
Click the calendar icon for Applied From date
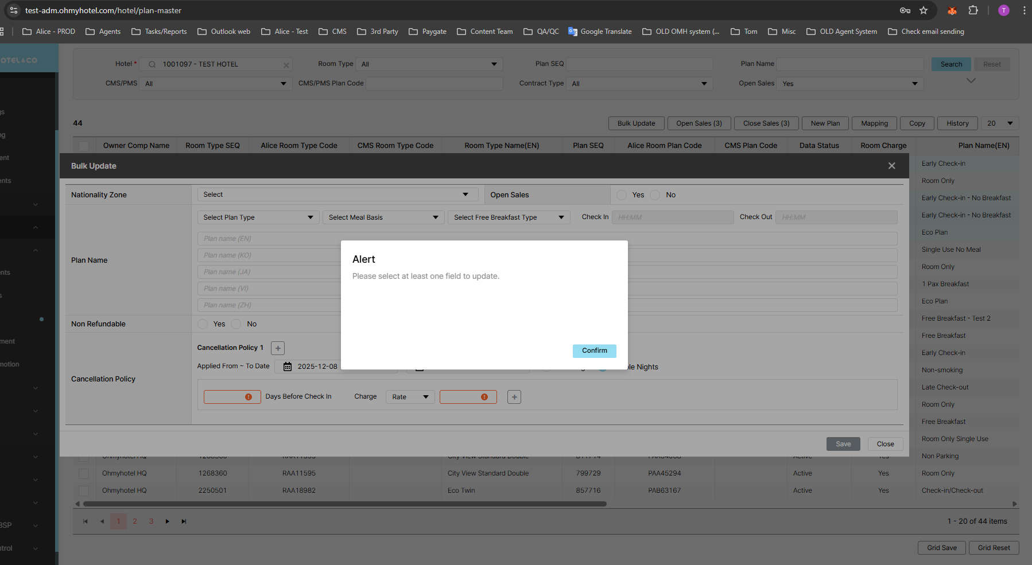pyautogui.click(x=288, y=367)
